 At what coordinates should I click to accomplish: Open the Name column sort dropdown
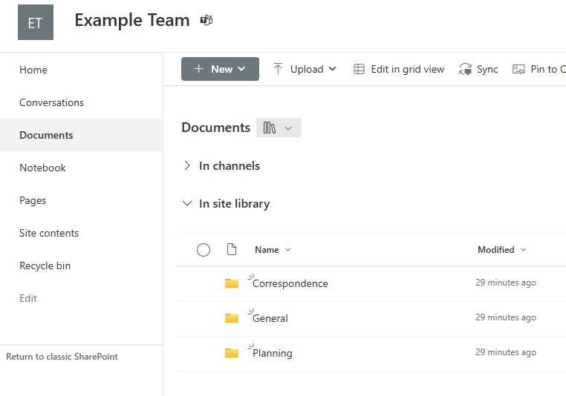[x=287, y=250]
